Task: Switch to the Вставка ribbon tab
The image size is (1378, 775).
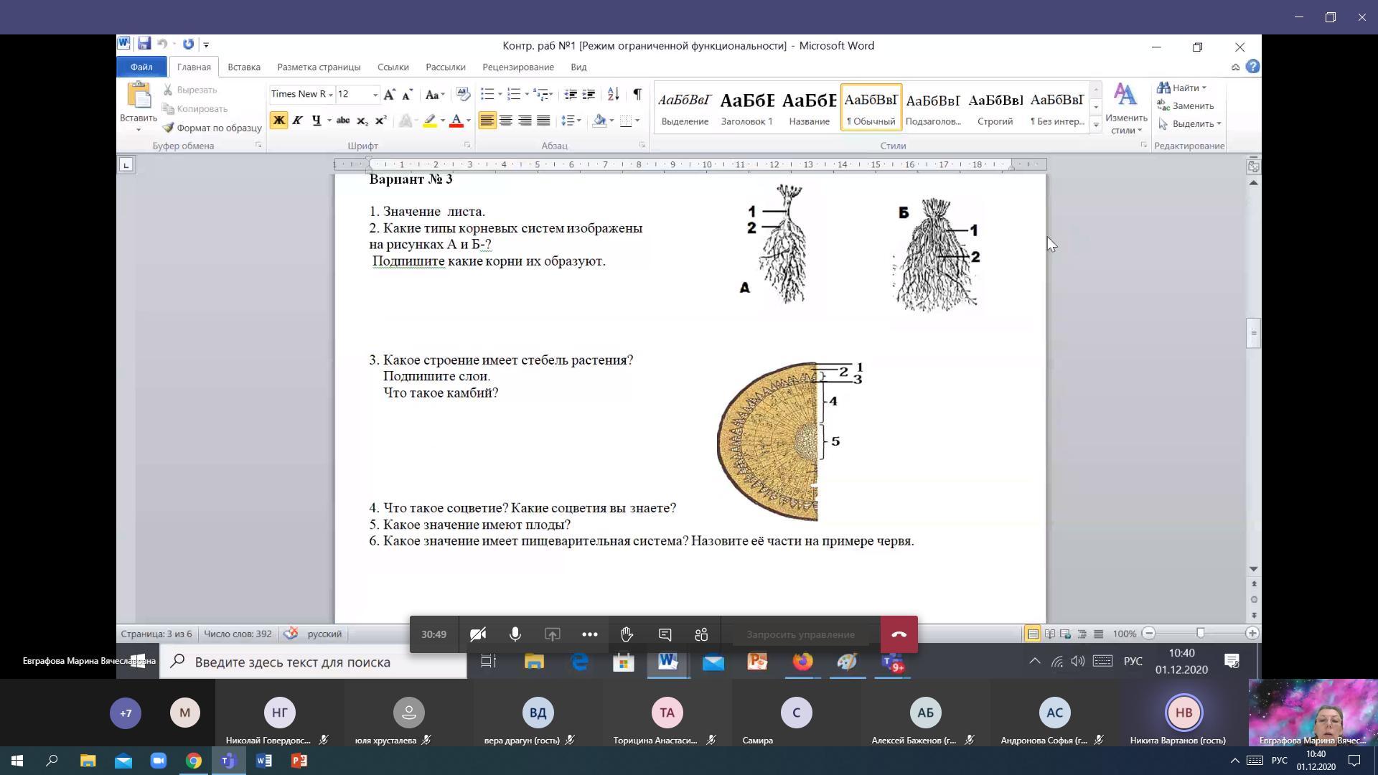Action: (243, 67)
